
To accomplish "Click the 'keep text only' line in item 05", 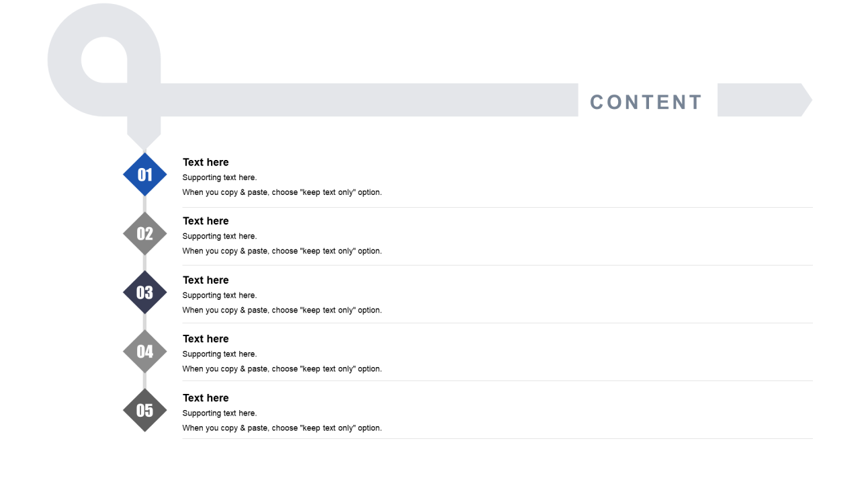I will tap(282, 428).
